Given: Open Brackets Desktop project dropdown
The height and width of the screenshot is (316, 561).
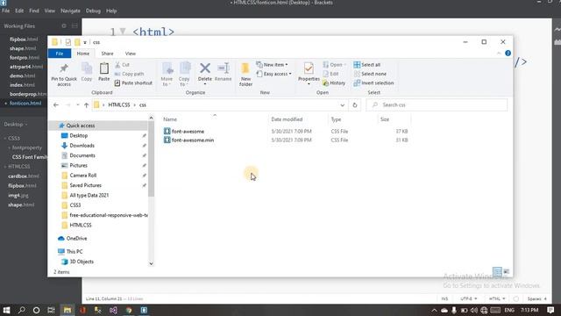Looking at the screenshot, I should [16, 125].
